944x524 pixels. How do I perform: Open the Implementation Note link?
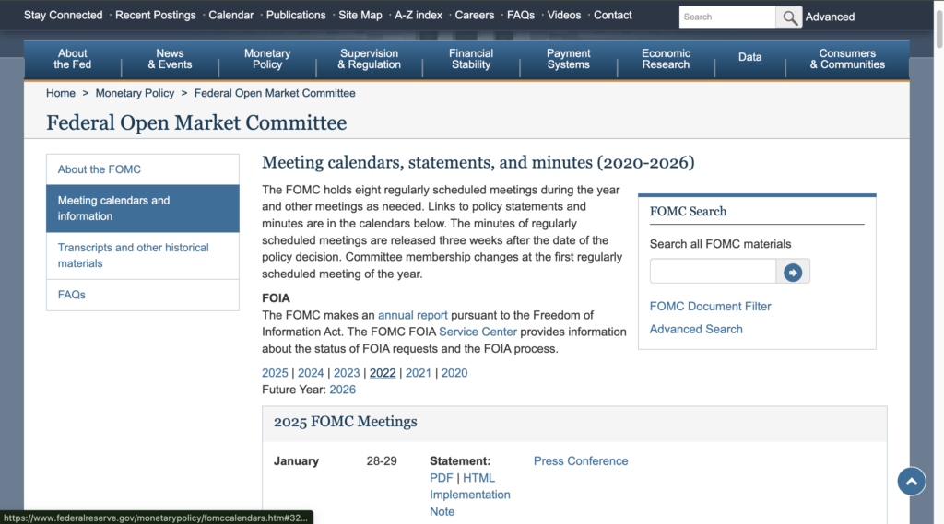[469, 503]
